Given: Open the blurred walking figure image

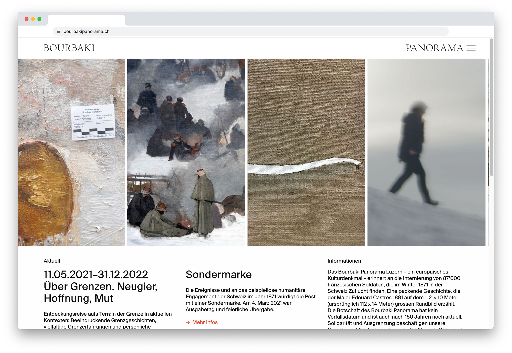Looking at the screenshot, I should [x=426, y=152].
